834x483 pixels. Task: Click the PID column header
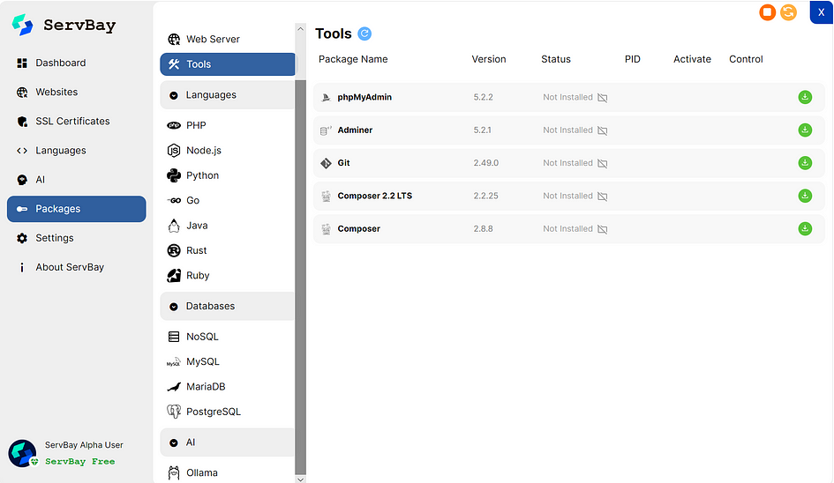633,59
